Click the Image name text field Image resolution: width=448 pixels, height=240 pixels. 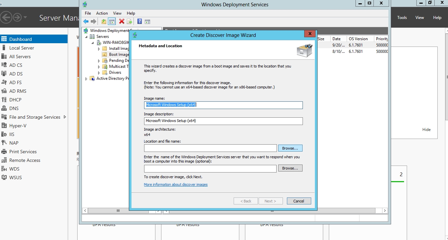pyautogui.click(x=223, y=105)
